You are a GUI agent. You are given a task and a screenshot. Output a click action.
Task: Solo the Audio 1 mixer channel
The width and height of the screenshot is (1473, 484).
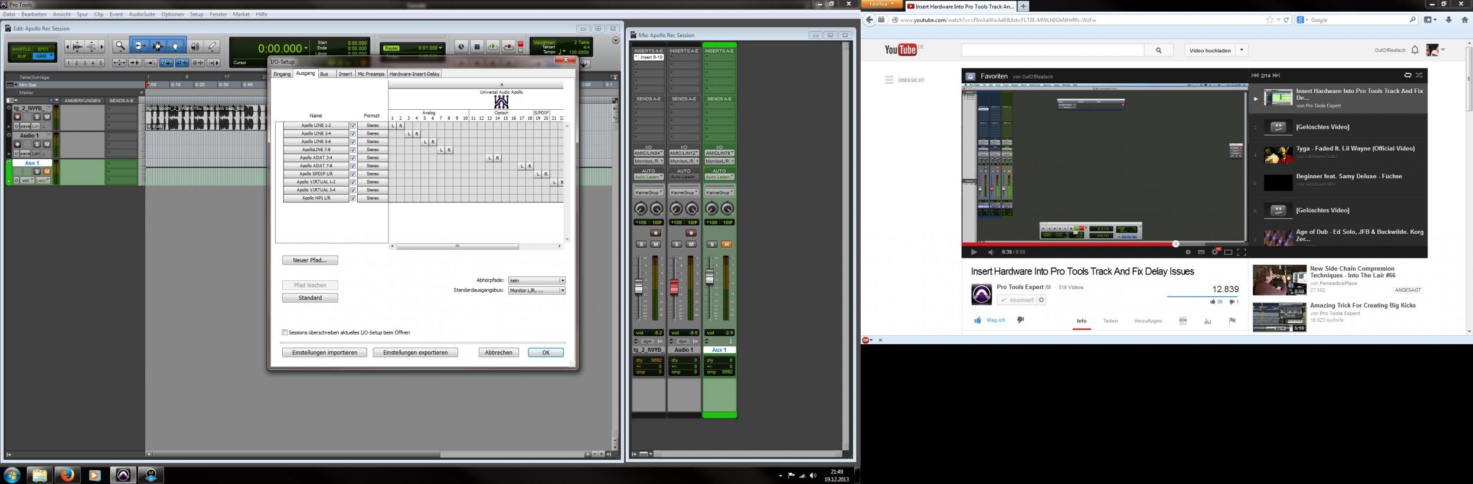pos(677,244)
